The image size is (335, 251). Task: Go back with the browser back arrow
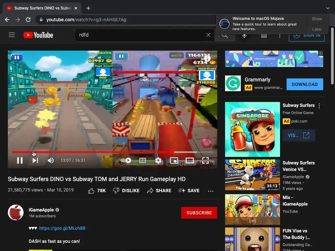7,20
